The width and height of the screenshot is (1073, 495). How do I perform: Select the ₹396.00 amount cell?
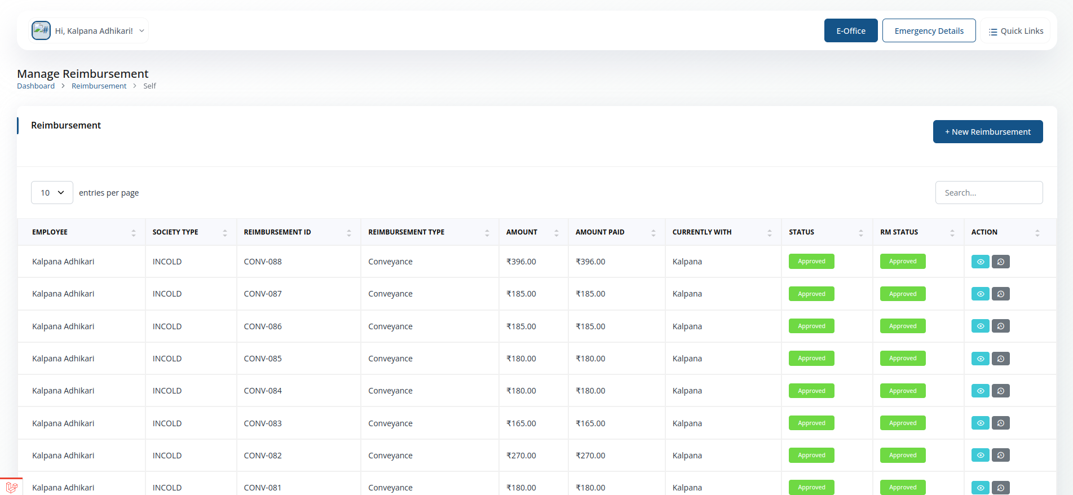(533, 262)
